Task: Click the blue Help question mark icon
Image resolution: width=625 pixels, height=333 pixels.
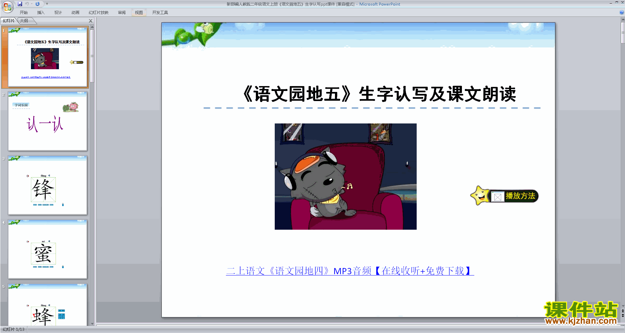Action: (622, 13)
